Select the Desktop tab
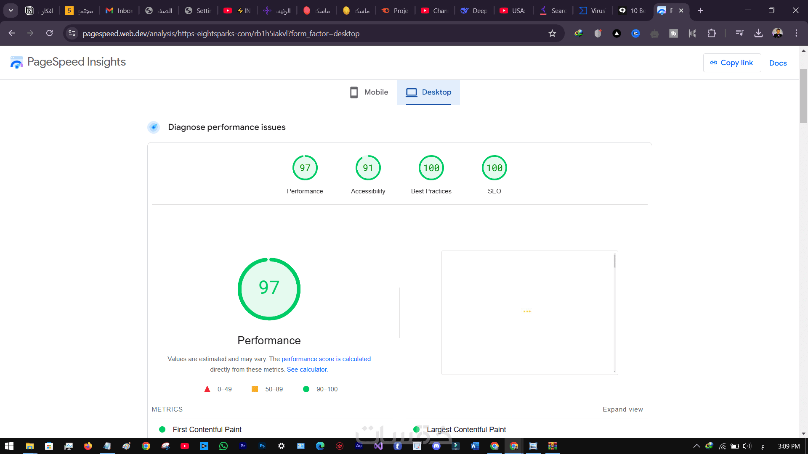 tap(428, 92)
